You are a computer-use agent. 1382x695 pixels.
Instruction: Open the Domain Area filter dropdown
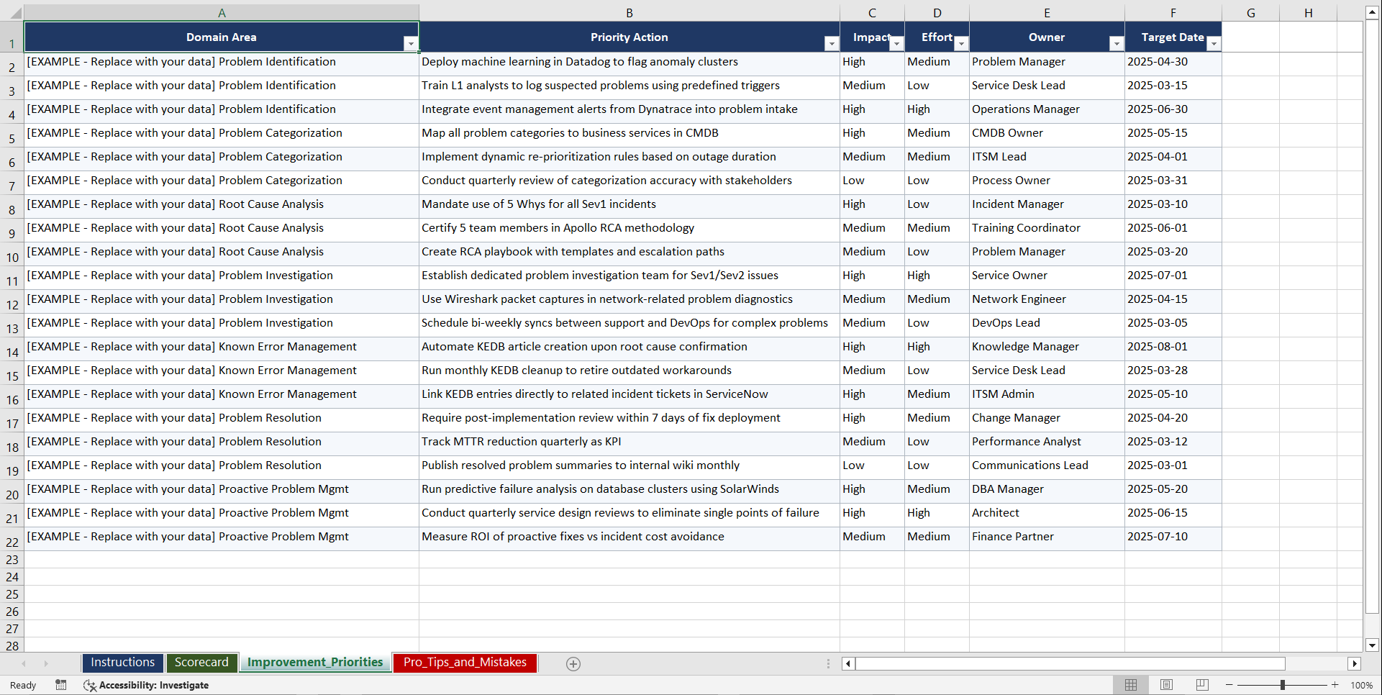tap(412, 44)
